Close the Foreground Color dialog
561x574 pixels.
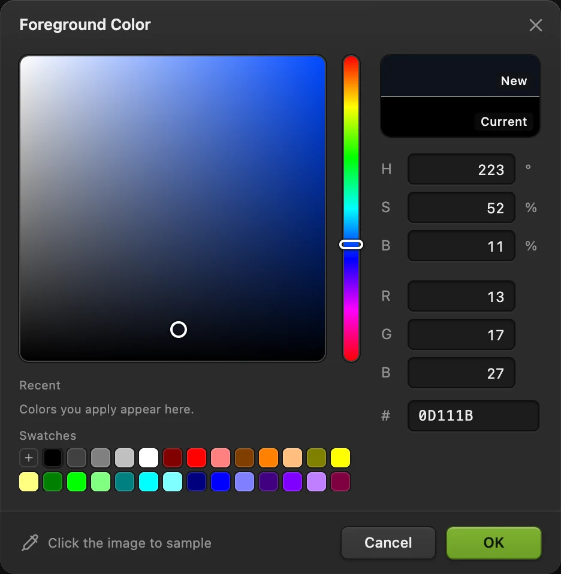tap(535, 25)
